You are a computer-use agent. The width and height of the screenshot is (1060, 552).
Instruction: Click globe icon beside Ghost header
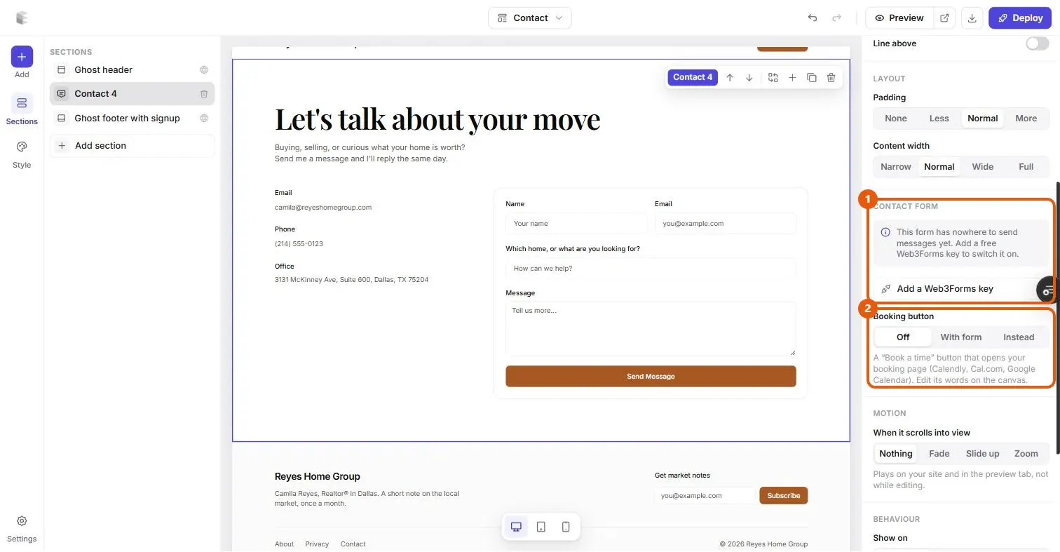click(204, 69)
